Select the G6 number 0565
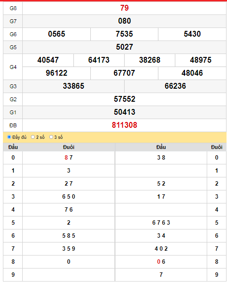The image size is (227, 283). pos(57,34)
